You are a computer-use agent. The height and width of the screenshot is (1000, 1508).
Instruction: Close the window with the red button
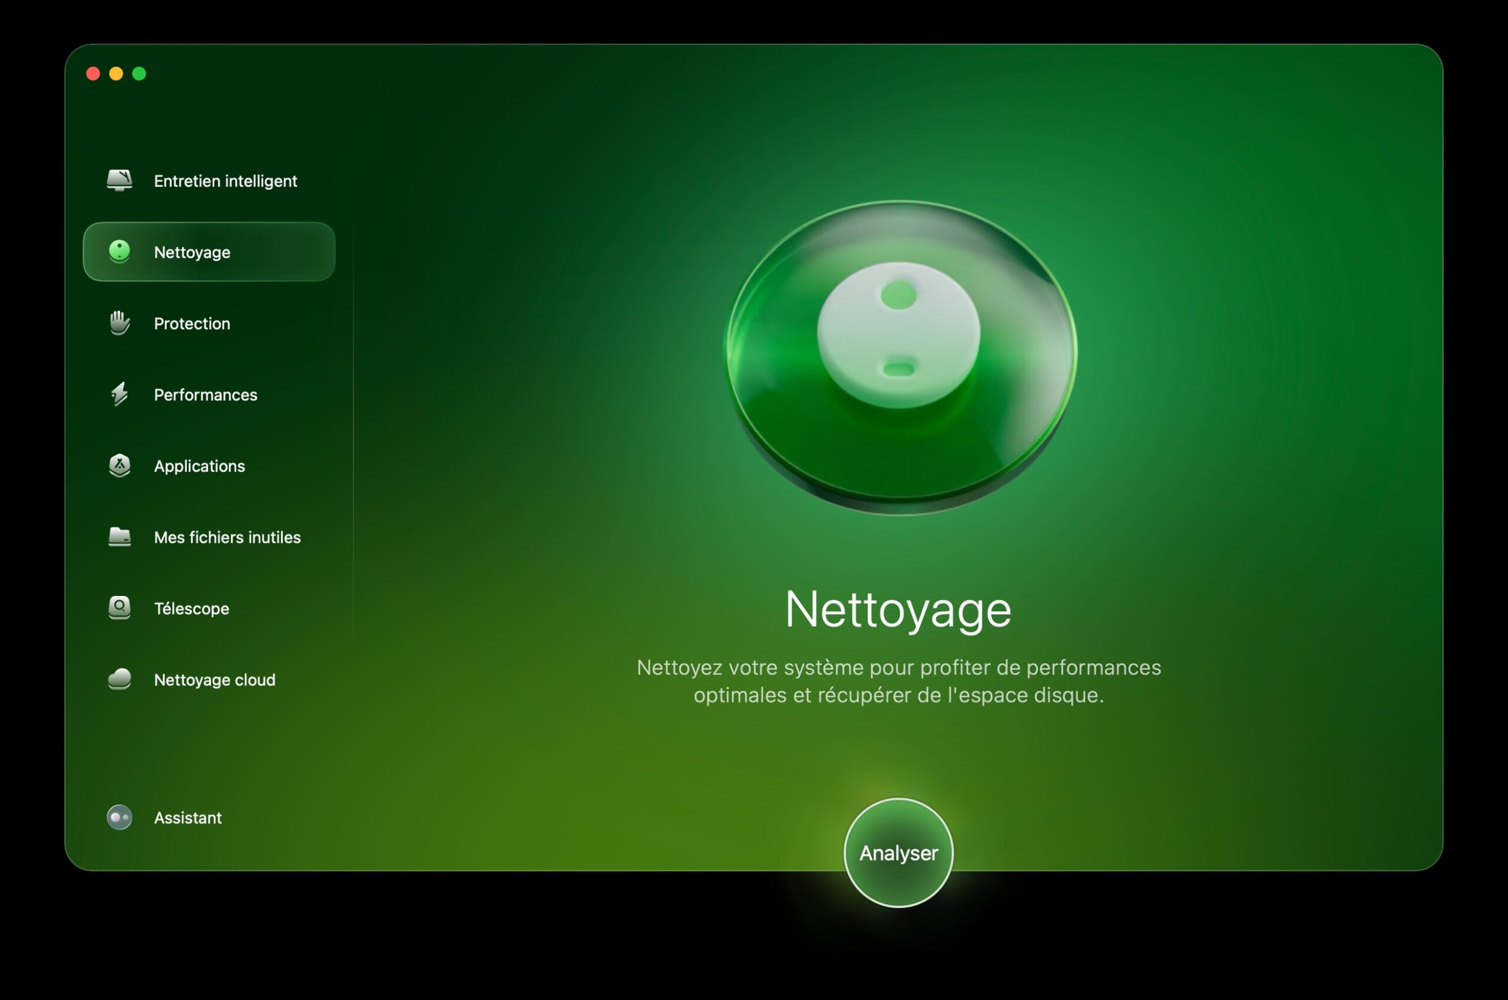[x=93, y=74]
